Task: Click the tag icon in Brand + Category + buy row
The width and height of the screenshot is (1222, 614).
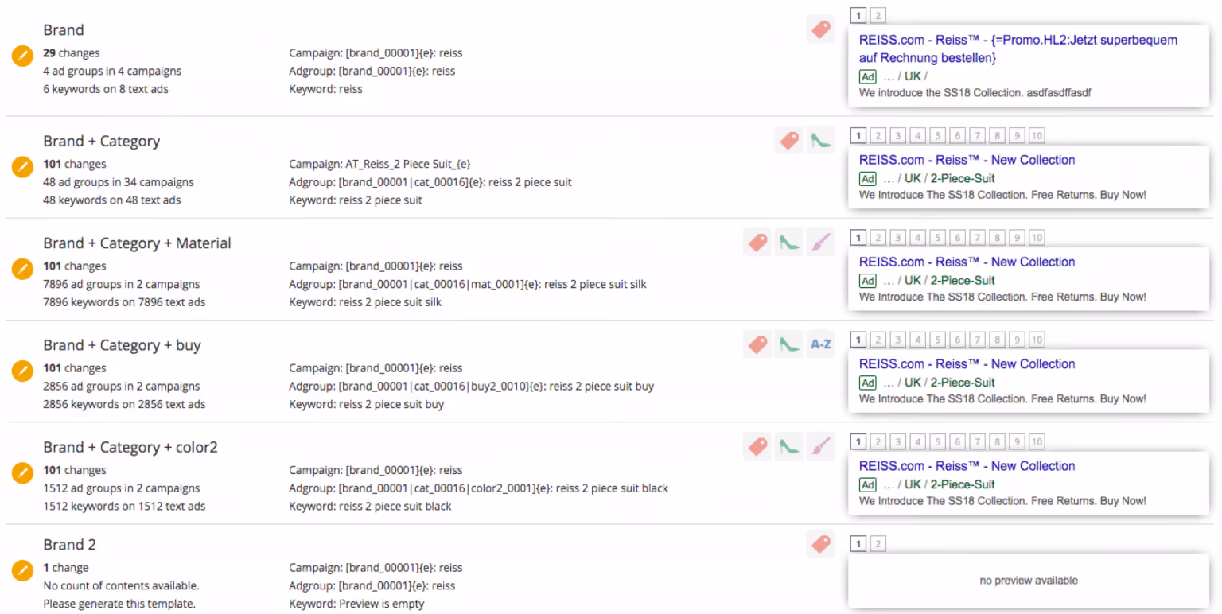Action: point(758,344)
